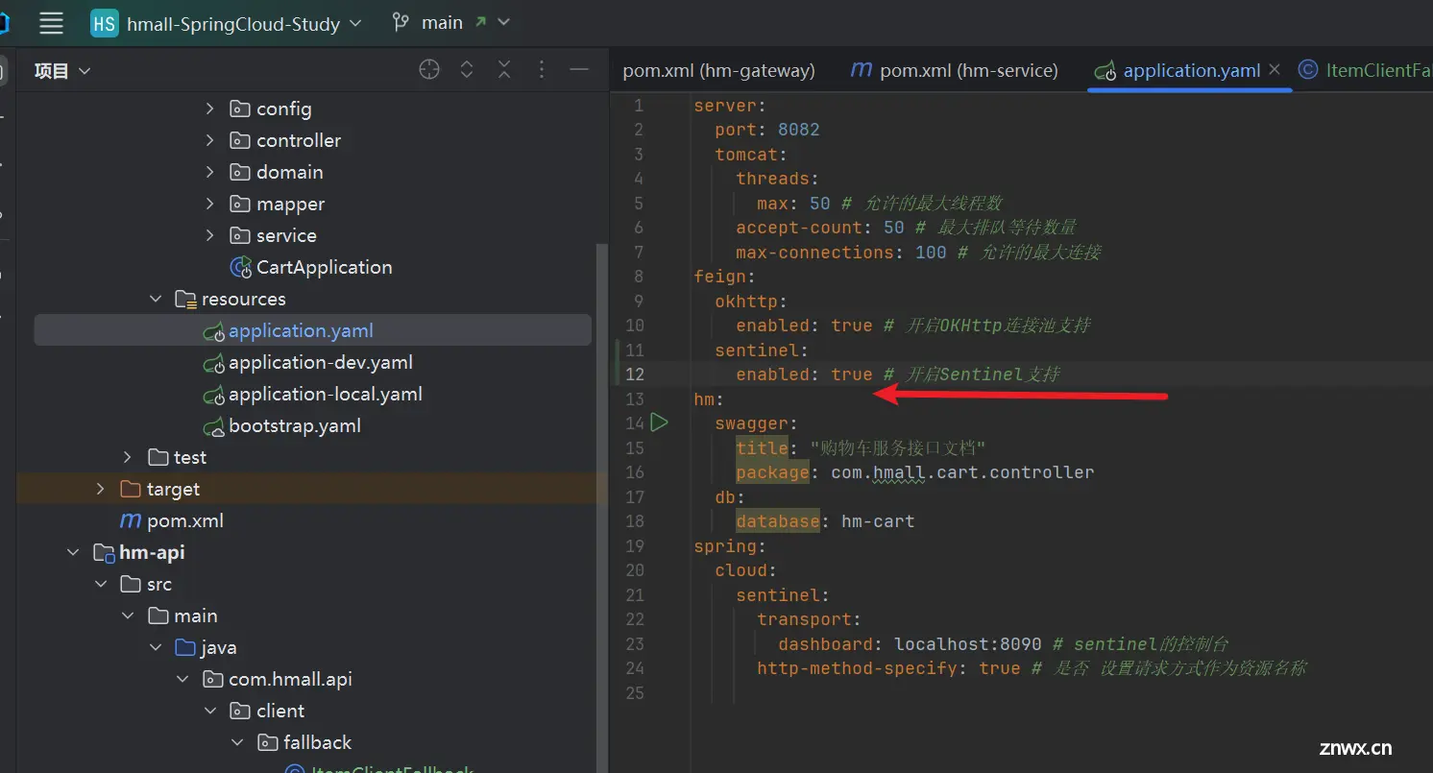1433x773 pixels.
Task: Click collapse all tree icon
Action: point(504,69)
